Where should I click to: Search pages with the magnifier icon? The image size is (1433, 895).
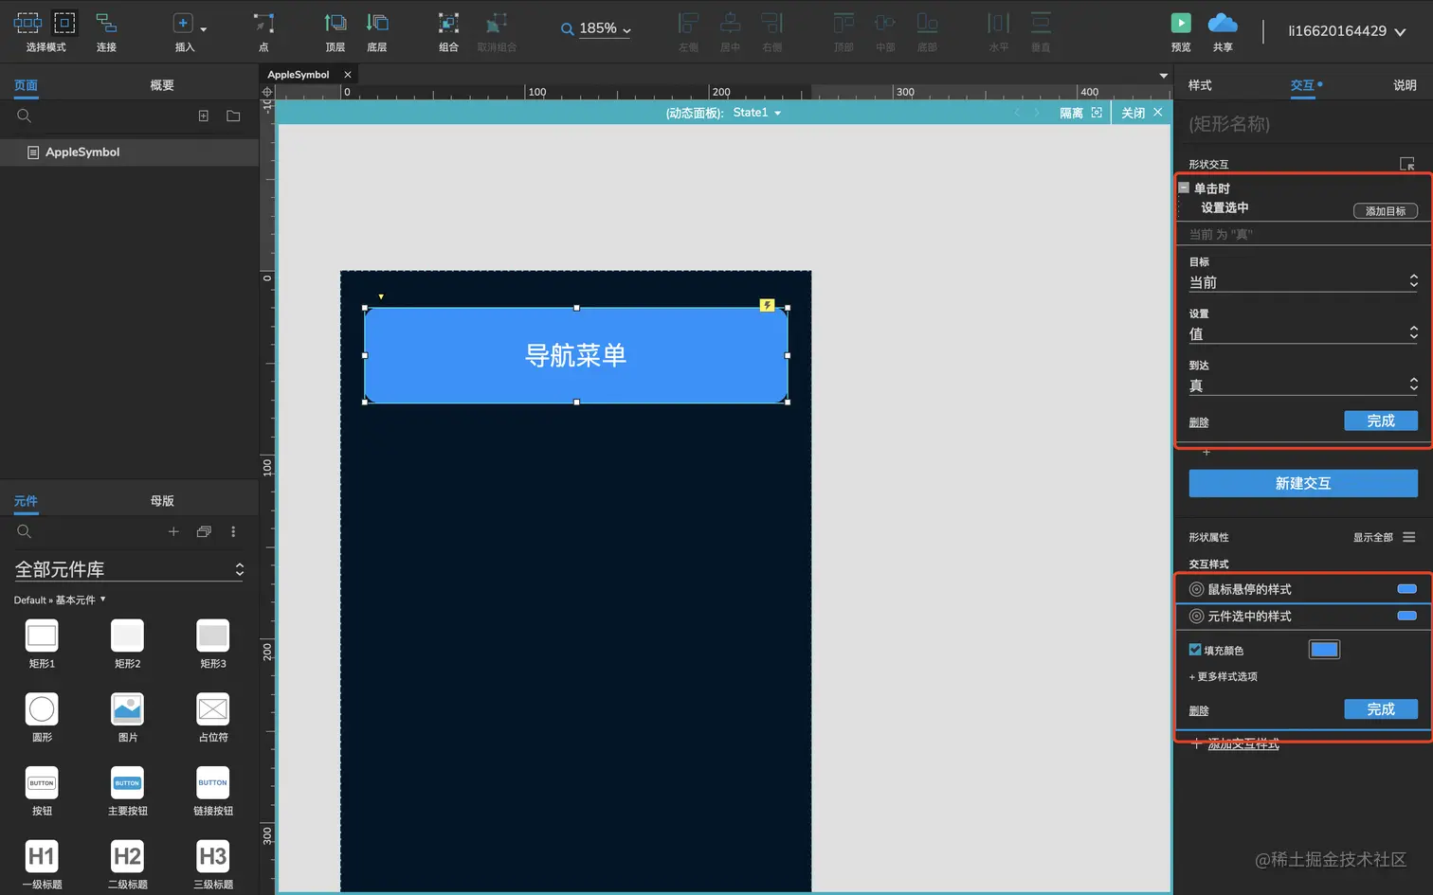[x=25, y=116]
